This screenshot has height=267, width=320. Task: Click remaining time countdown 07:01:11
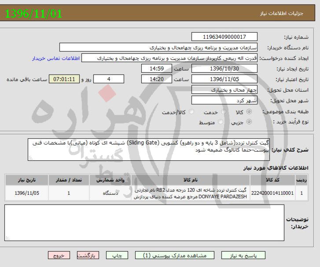point(64,79)
